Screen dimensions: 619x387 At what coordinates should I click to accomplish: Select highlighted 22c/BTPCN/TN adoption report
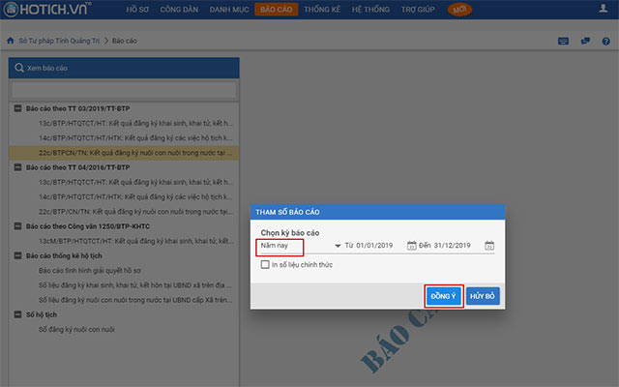point(124,153)
